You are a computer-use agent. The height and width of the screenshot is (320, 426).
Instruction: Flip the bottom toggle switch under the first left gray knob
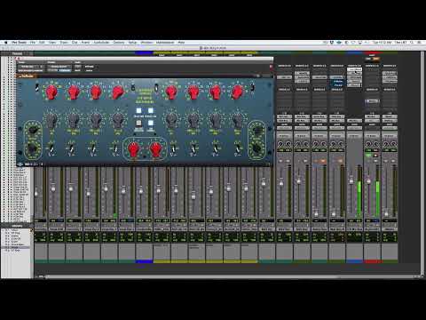51,149
